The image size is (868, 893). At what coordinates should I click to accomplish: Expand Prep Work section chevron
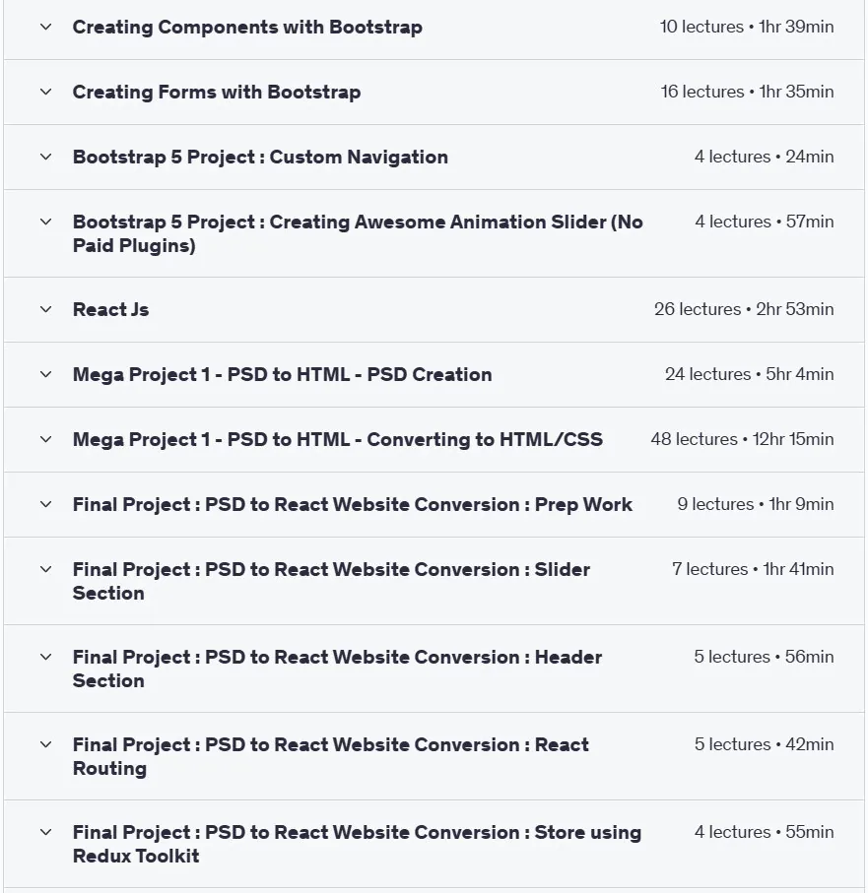(46, 504)
